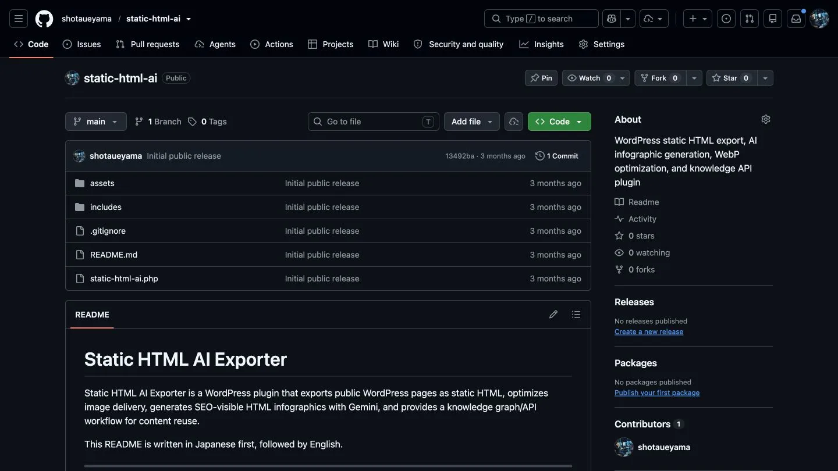Click the Fork button
838x471 pixels.
[660, 78]
